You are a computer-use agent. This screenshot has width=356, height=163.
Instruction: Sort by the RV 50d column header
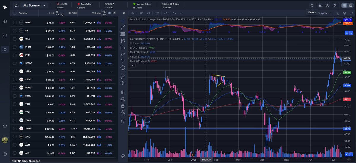[x=72, y=13]
